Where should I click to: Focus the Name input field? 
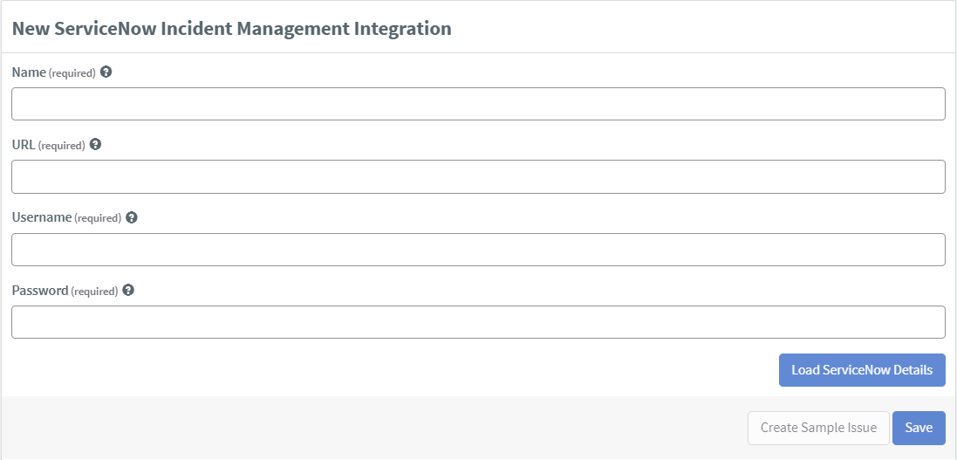(478, 104)
